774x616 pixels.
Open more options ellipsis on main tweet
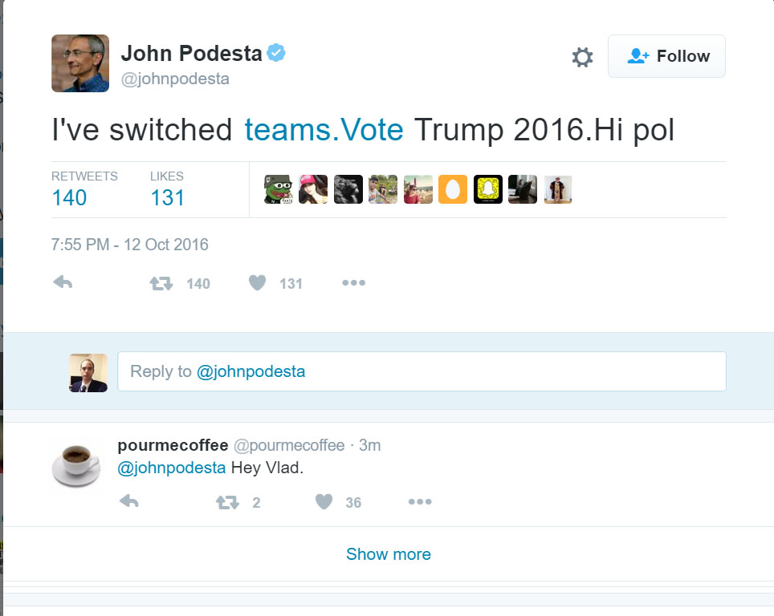pos(353,282)
